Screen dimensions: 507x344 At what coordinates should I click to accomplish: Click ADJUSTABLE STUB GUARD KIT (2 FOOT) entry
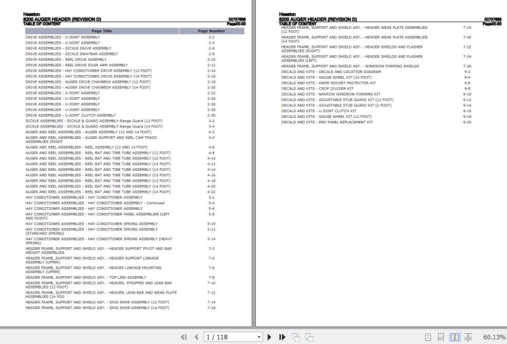336,105
